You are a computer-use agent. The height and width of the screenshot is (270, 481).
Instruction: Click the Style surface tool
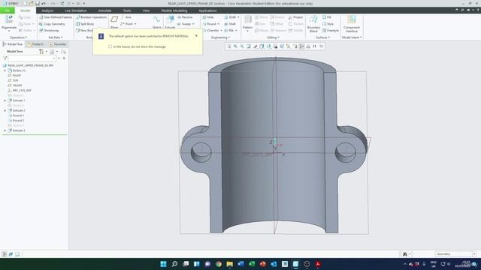coord(328,24)
